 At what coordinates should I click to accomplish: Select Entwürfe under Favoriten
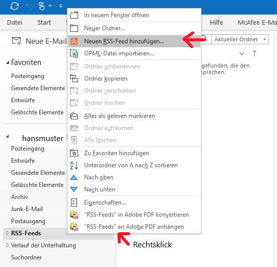[x=23, y=100]
